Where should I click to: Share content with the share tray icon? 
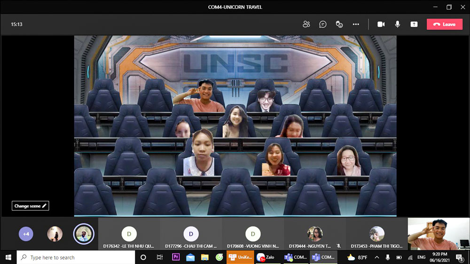[414, 24]
